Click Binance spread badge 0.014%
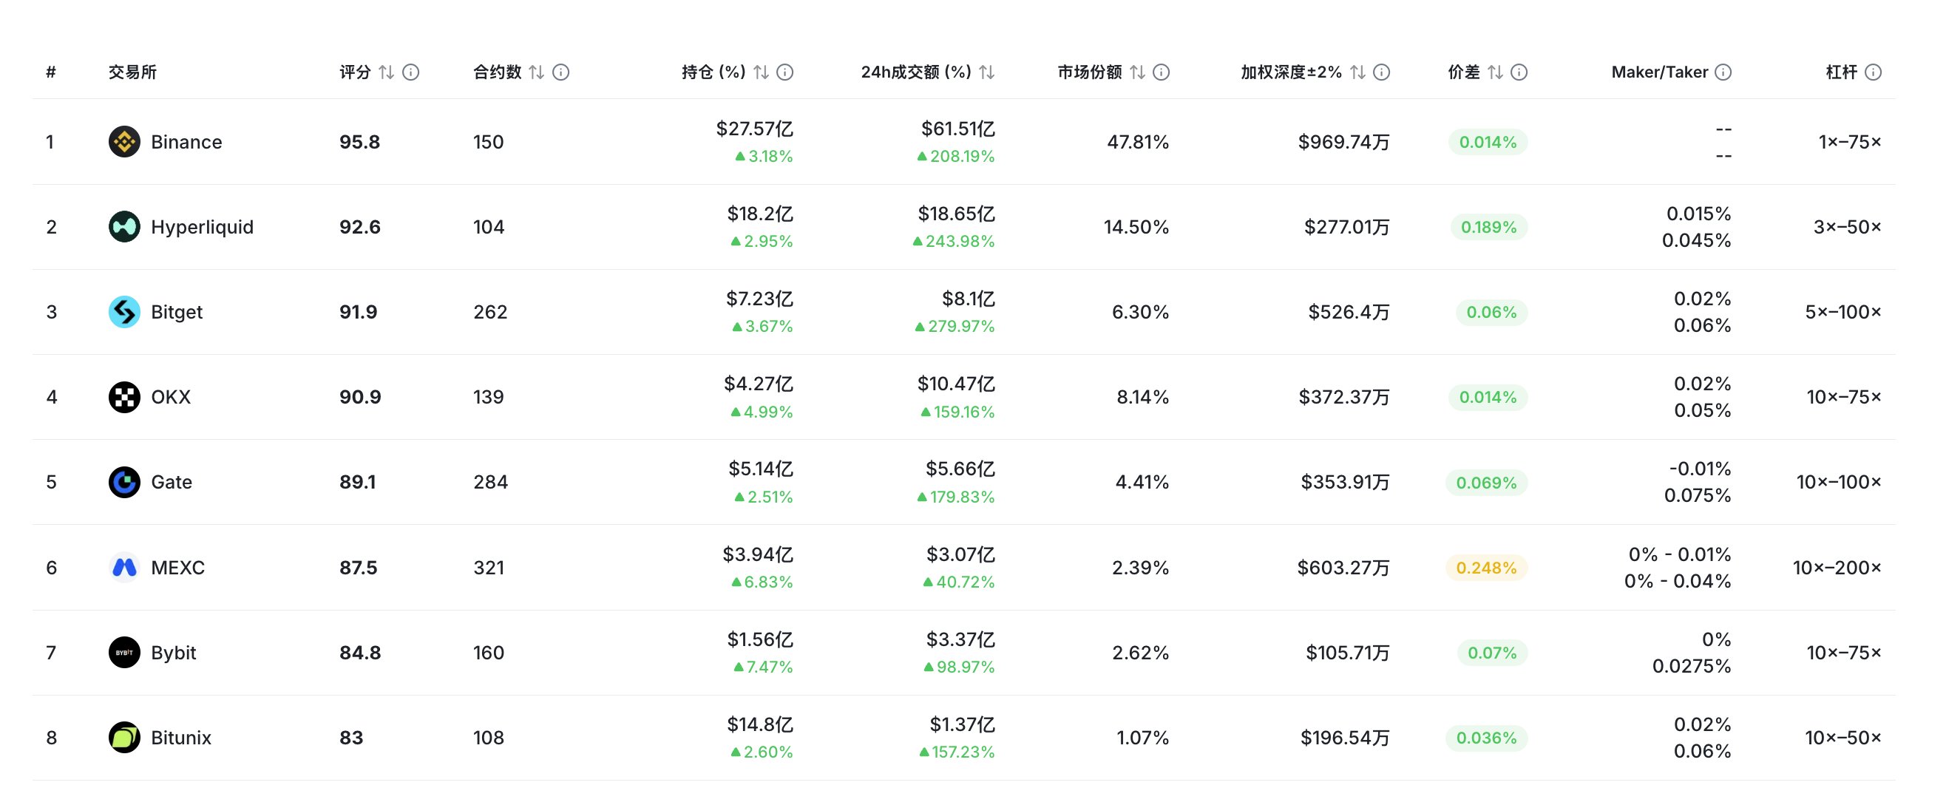Screen dimensions: 1946x785 pos(1488,142)
